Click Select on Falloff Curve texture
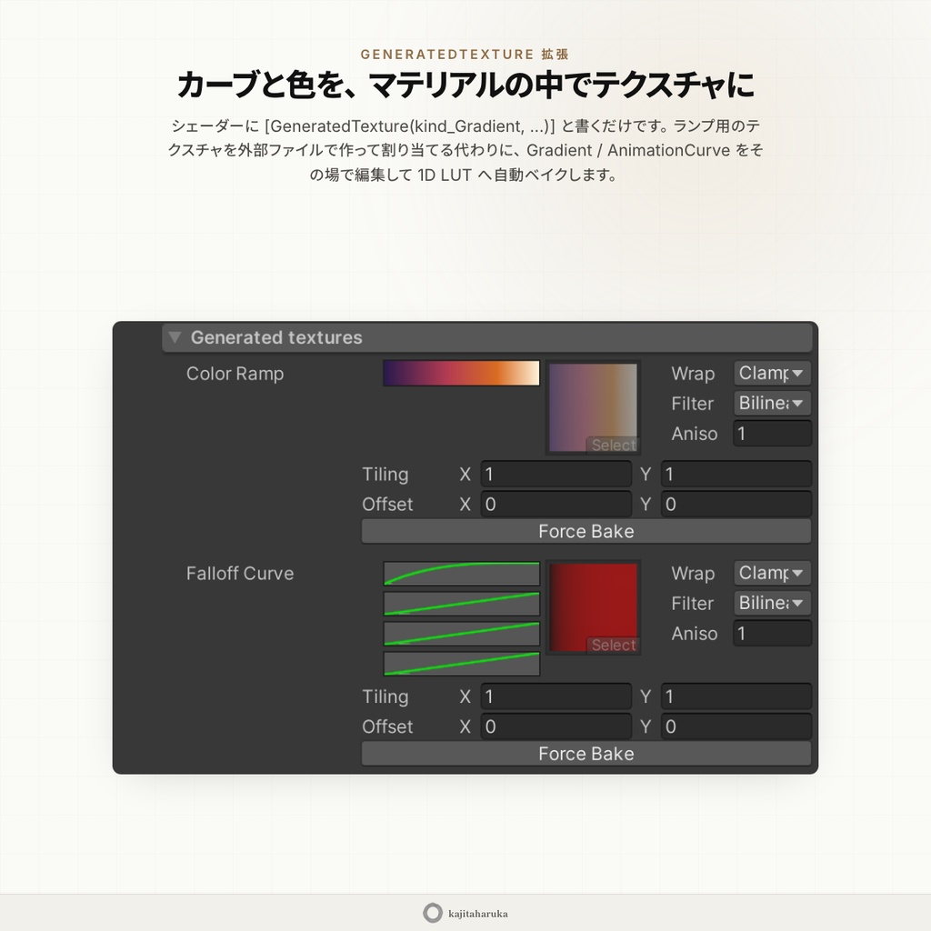Viewport: 931px width, 931px height. 613,645
